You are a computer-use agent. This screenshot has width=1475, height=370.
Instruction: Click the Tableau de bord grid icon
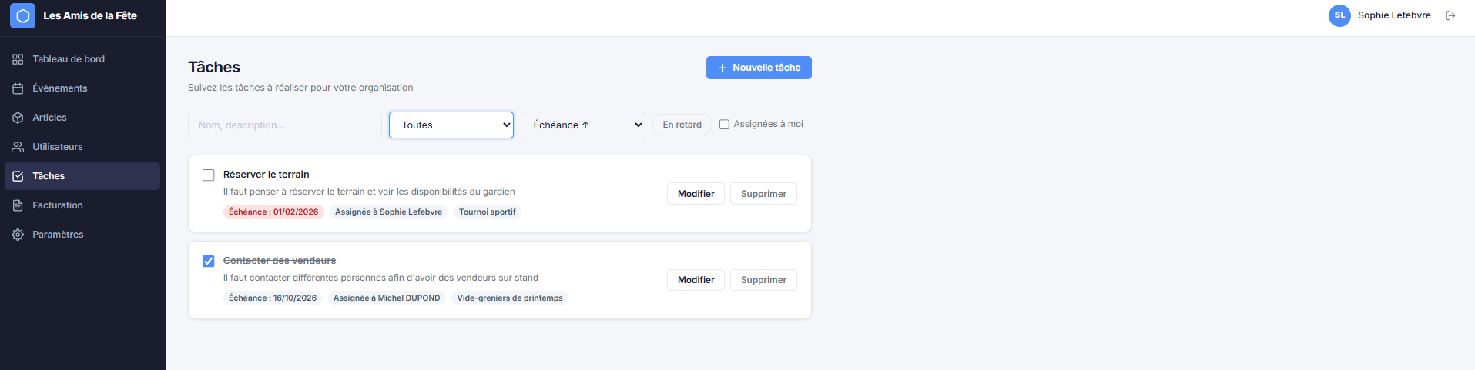tap(18, 59)
